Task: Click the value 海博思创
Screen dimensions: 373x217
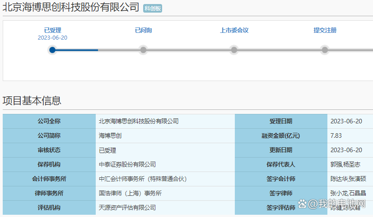Action: click(110, 136)
